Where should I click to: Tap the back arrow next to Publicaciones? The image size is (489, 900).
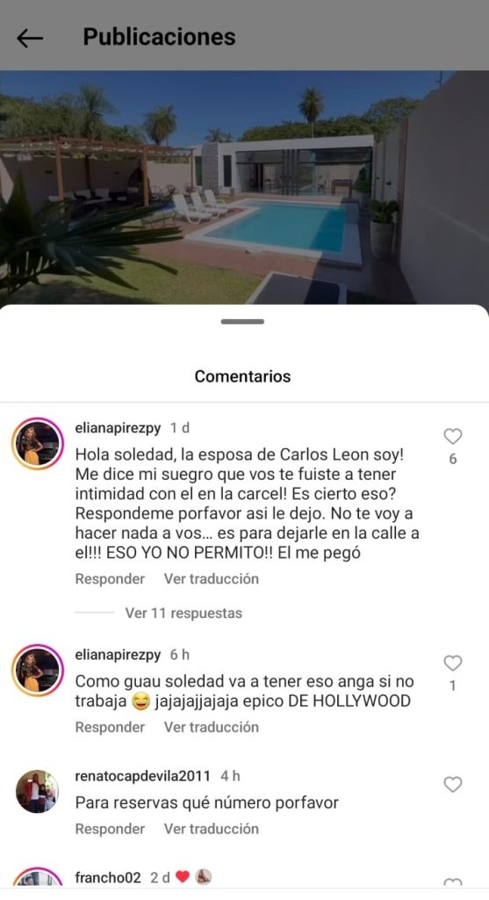[x=30, y=38]
